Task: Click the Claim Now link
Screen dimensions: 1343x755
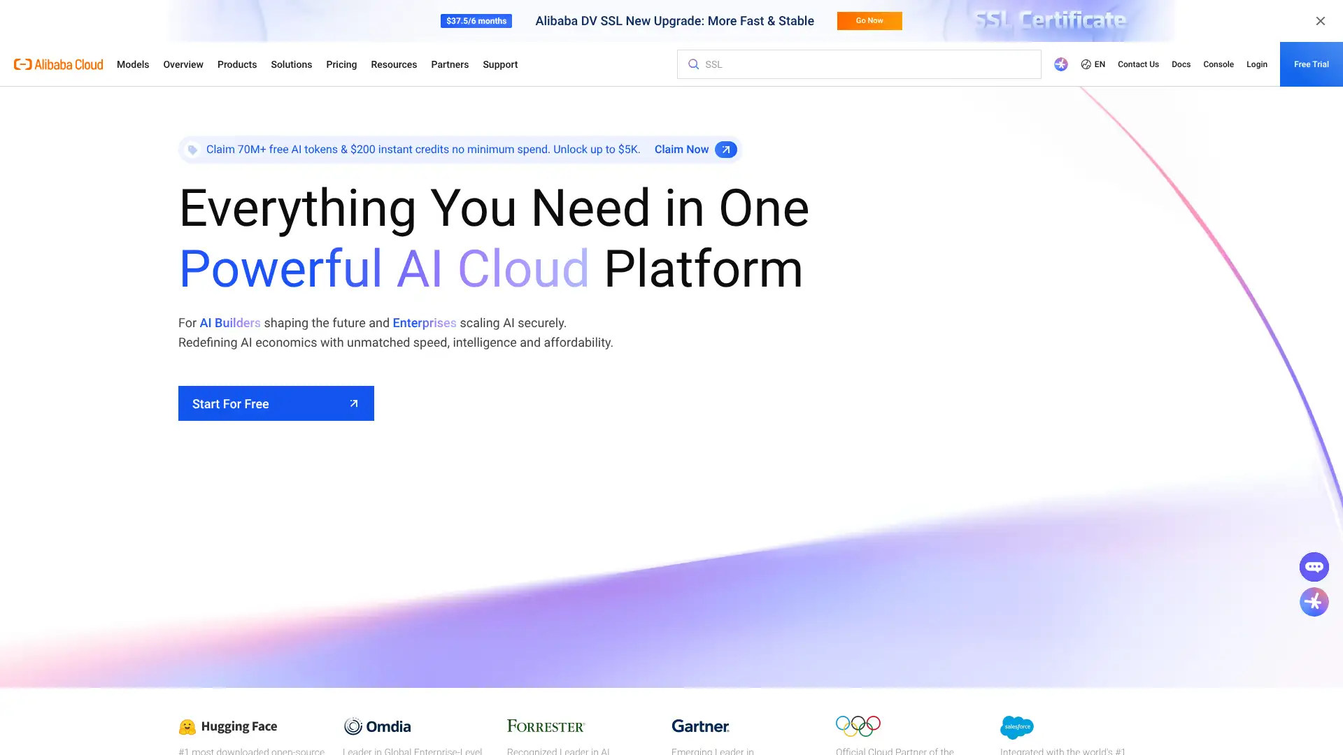Action: pos(681,150)
